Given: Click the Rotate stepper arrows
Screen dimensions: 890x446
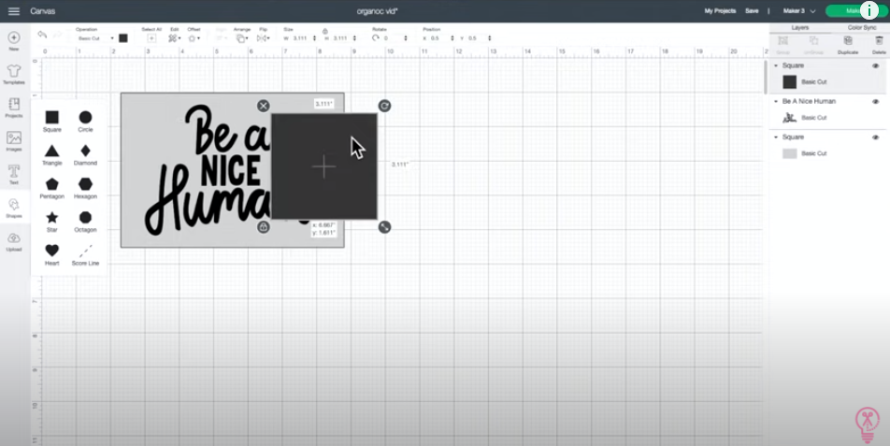Looking at the screenshot, I should click(406, 38).
